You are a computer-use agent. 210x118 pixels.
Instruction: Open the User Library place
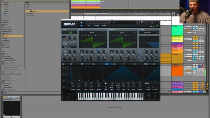8,56
